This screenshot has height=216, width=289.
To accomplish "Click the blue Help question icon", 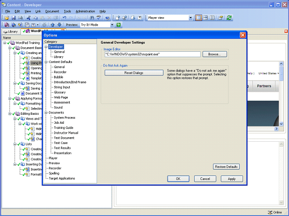I will pos(107,18).
